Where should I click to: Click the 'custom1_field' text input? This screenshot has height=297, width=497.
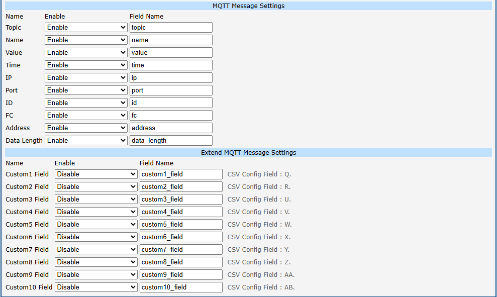(x=181, y=174)
